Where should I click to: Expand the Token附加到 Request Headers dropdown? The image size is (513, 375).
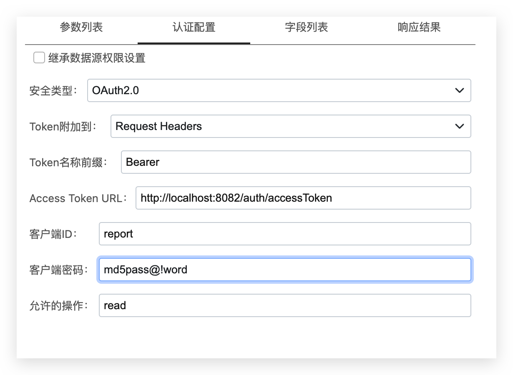coord(291,126)
